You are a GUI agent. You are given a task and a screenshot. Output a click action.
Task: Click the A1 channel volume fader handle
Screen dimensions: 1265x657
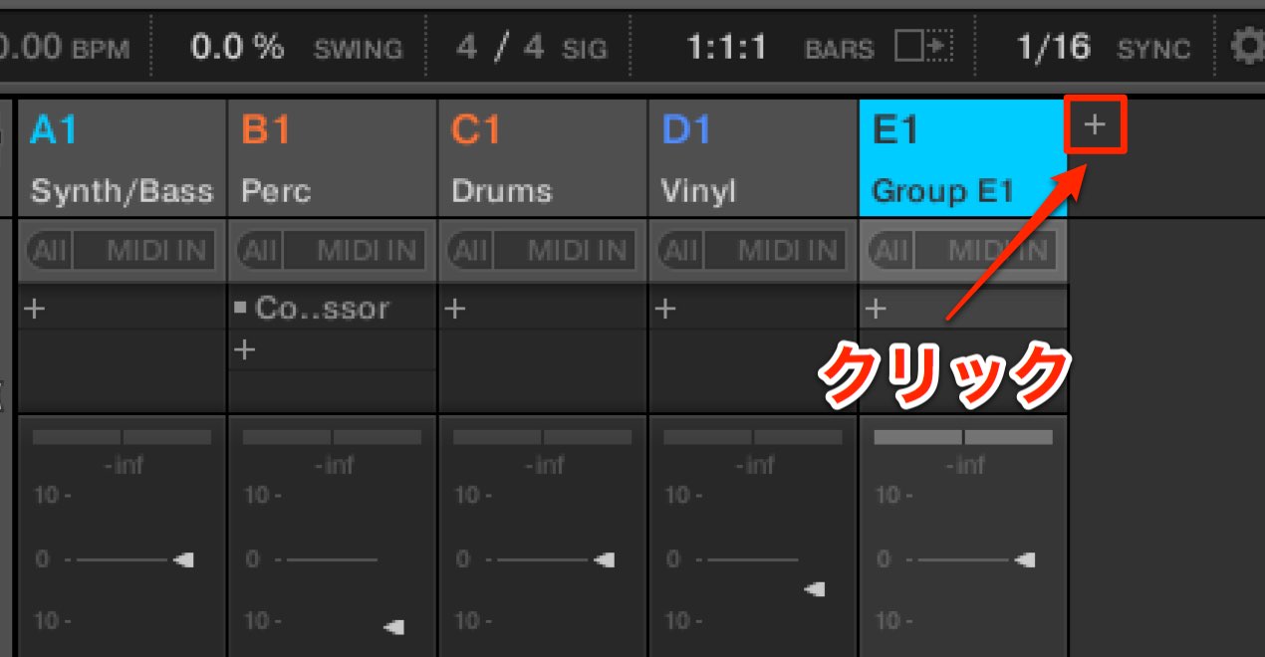pos(182,560)
